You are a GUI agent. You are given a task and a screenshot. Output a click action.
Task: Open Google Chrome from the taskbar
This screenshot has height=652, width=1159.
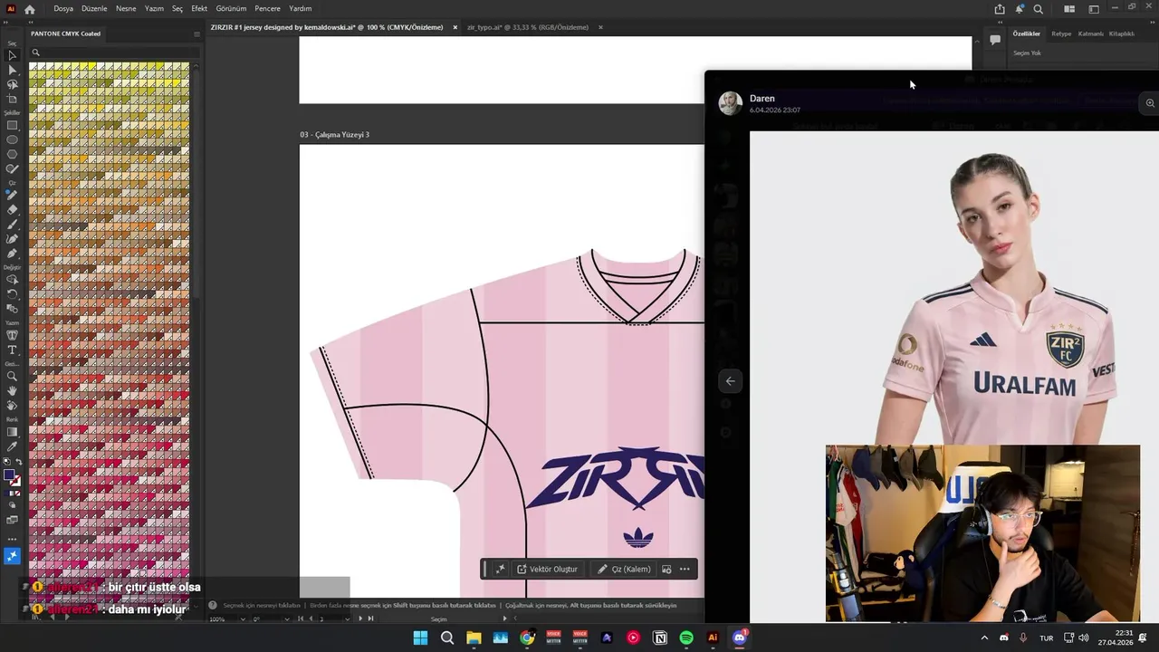(x=527, y=638)
